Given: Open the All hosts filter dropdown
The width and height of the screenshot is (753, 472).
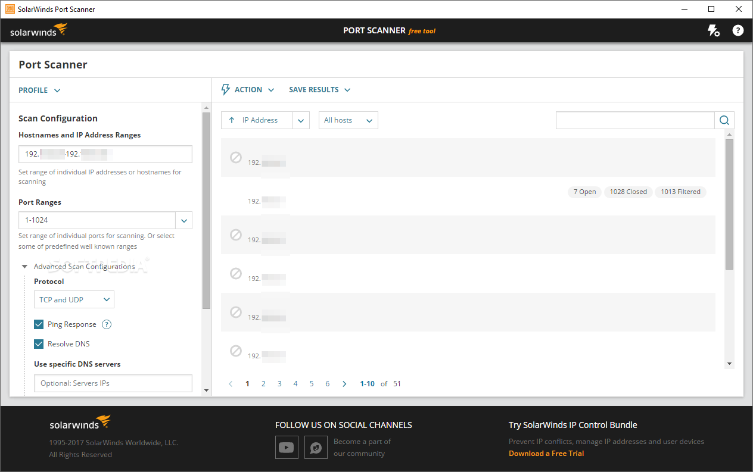Looking at the screenshot, I should pyautogui.click(x=349, y=120).
